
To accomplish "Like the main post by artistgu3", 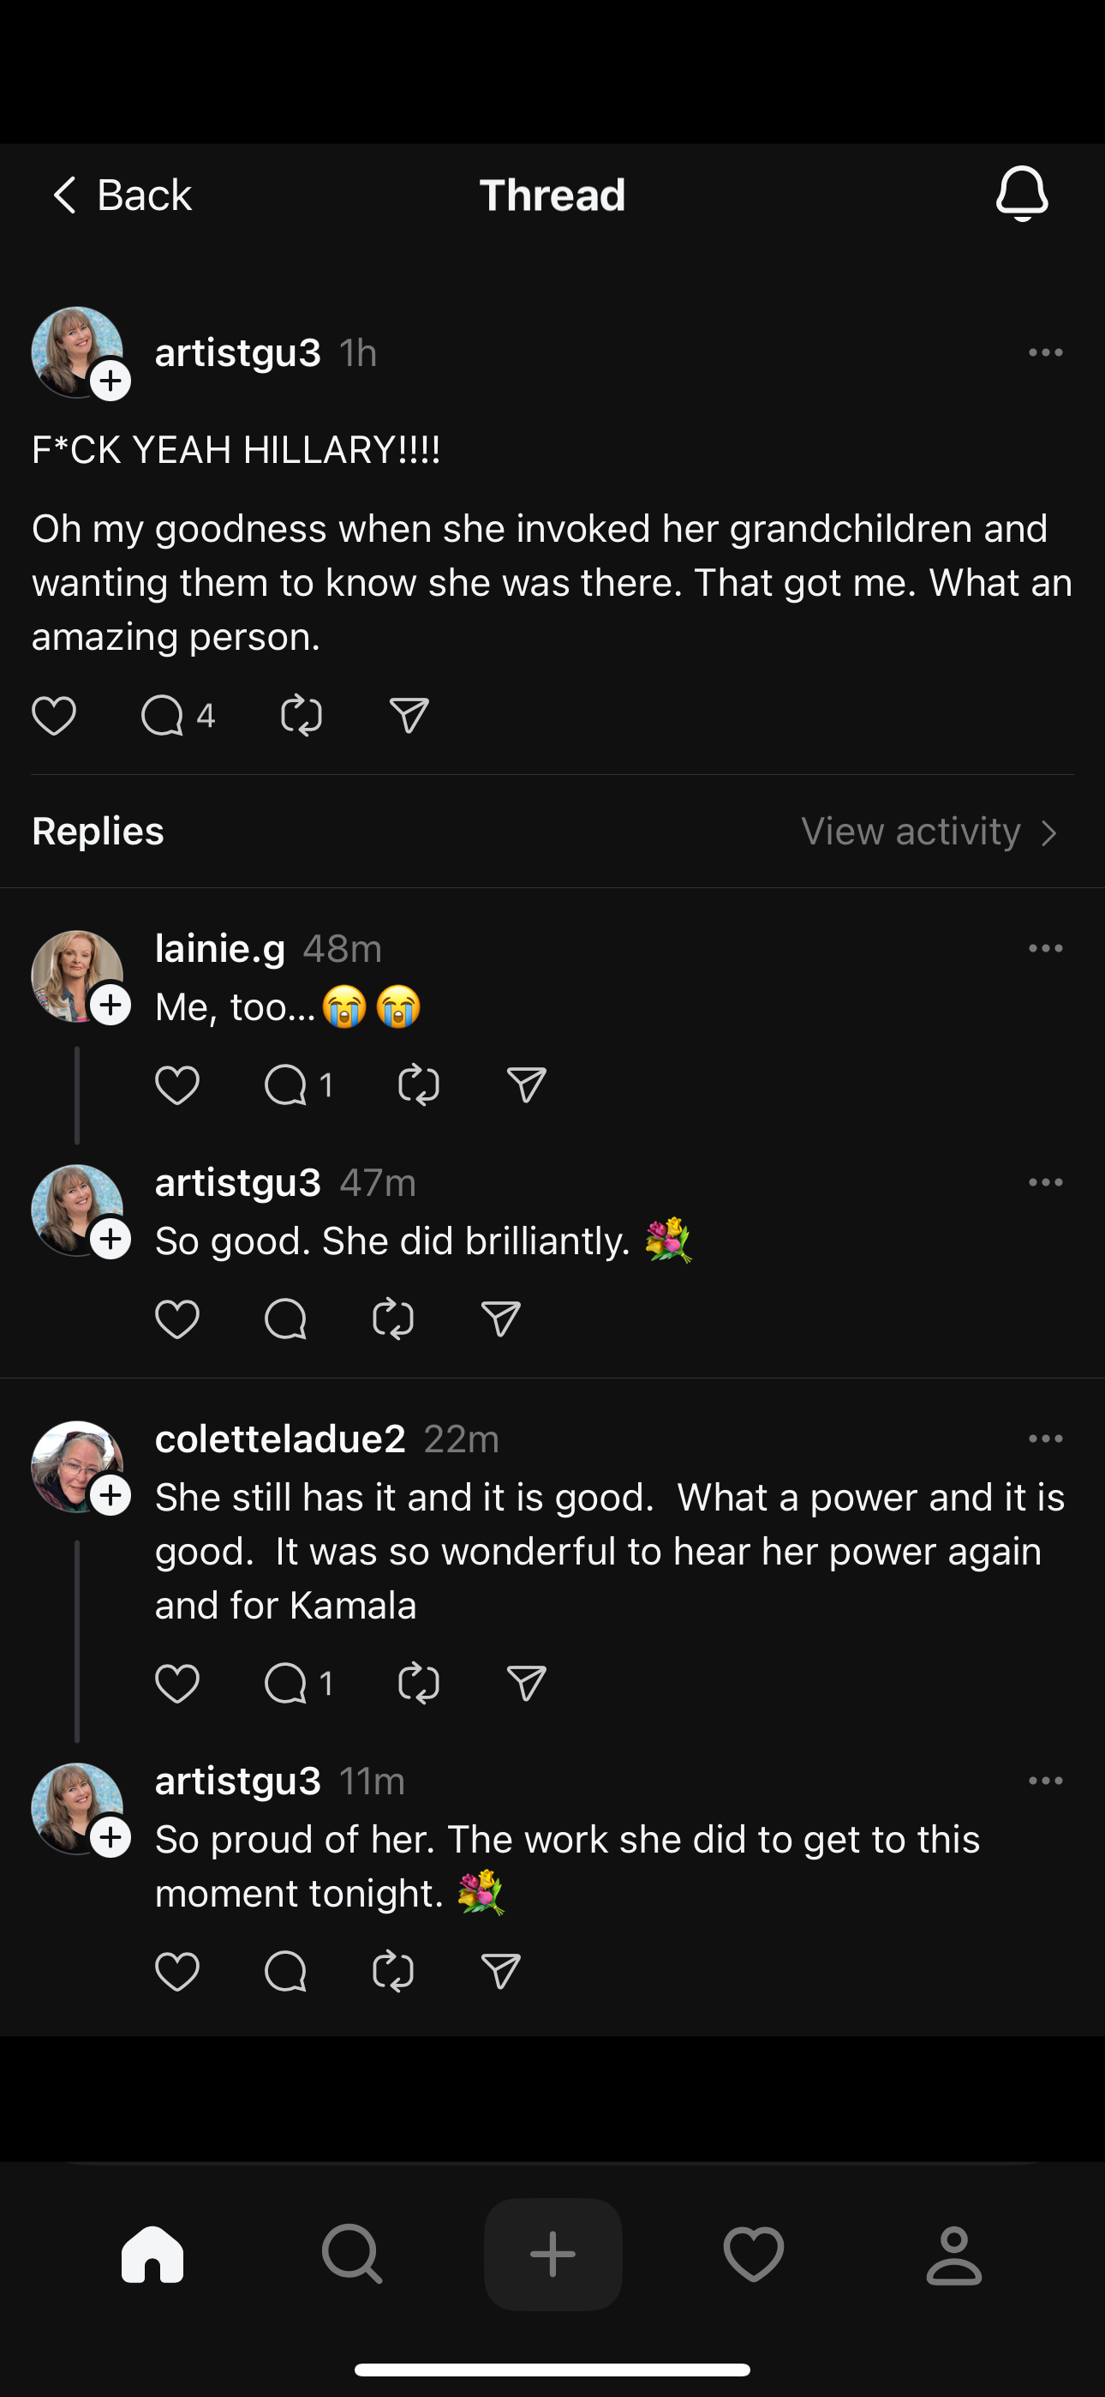I will tap(54, 716).
